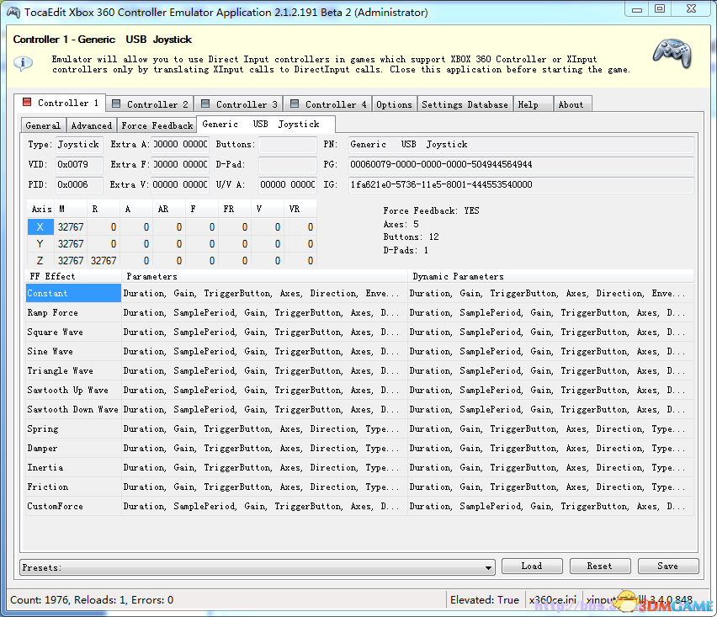
Task: Click the IG GUID field
Action: (x=521, y=185)
